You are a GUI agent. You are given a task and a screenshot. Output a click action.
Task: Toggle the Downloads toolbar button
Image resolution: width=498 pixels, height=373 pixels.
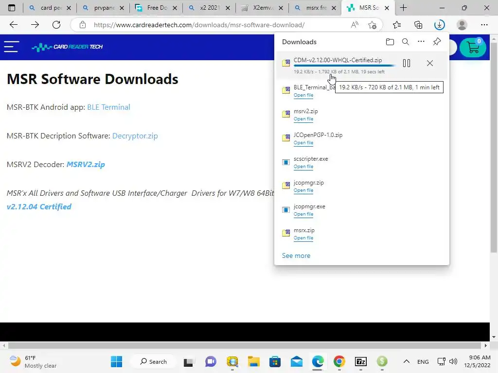(x=440, y=25)
